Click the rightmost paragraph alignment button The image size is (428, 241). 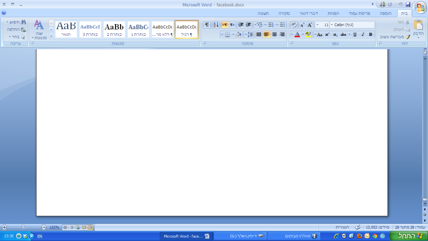[x=282, y=34]
